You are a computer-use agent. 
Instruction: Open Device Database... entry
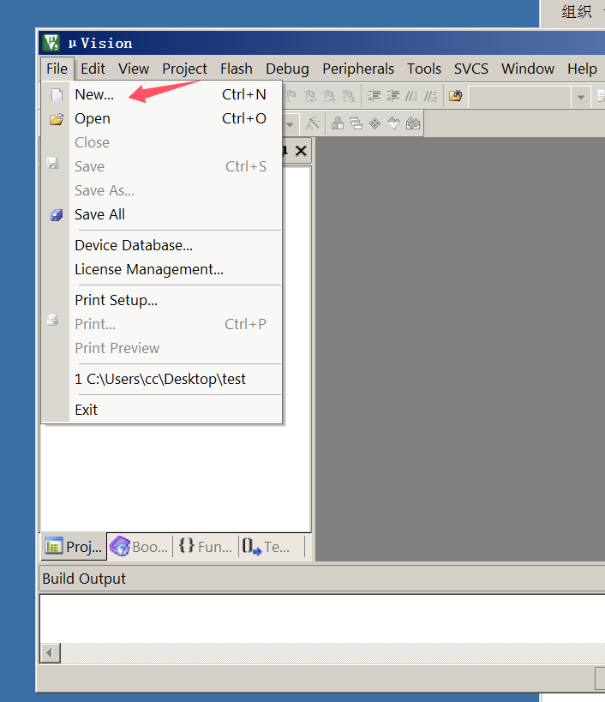(162, 245)
